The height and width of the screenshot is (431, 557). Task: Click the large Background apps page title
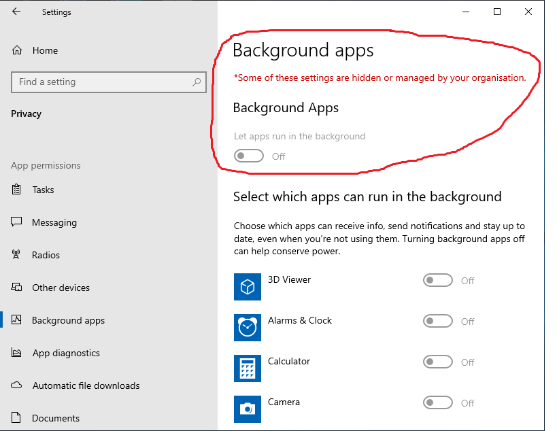pos(303,50)
